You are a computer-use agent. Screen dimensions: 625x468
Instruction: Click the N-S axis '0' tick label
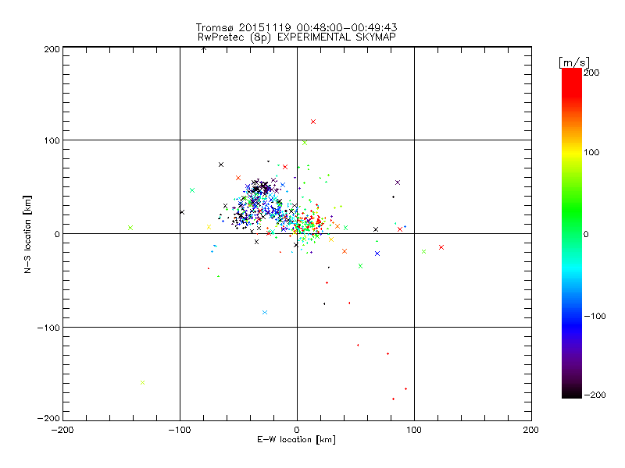click(x=57, y=234)
